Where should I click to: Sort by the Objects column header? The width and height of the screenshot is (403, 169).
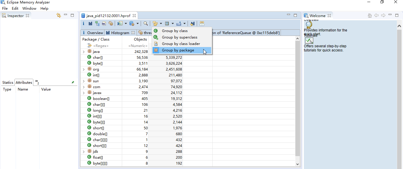(135, 39)
